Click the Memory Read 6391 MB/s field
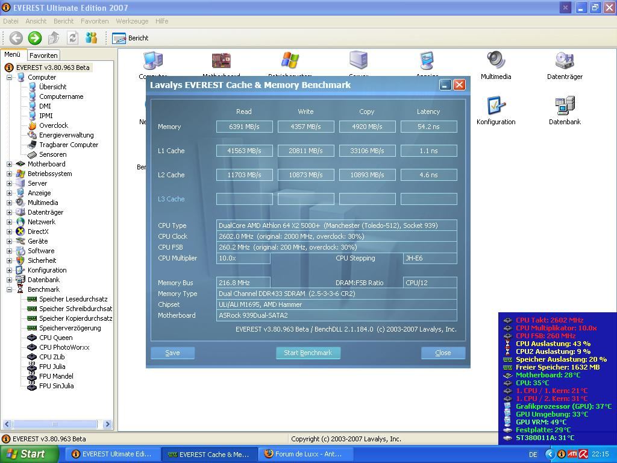This screenshot has height=463, width=617. tap(245, 127)
